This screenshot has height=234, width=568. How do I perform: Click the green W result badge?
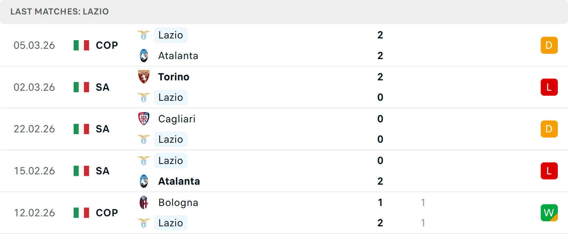tap(549, 213)
